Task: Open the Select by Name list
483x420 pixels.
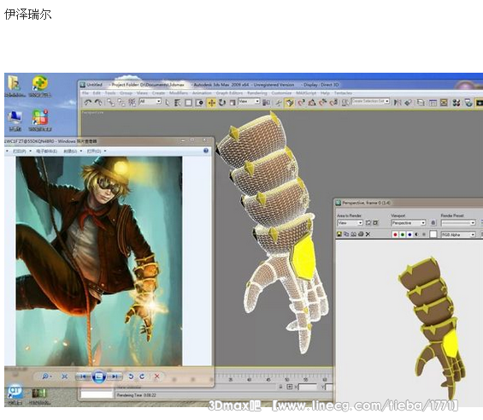Action: [x=178, y=103]
